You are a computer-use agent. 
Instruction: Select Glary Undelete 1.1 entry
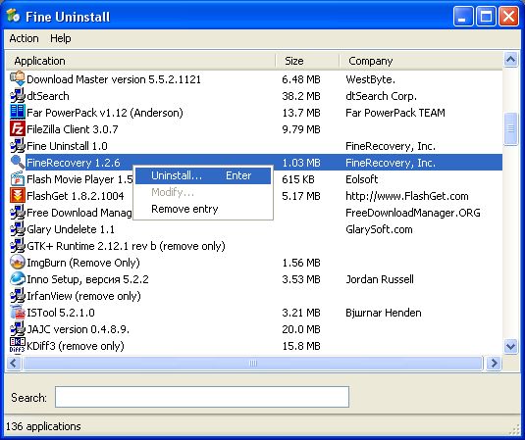coord(71,229)
